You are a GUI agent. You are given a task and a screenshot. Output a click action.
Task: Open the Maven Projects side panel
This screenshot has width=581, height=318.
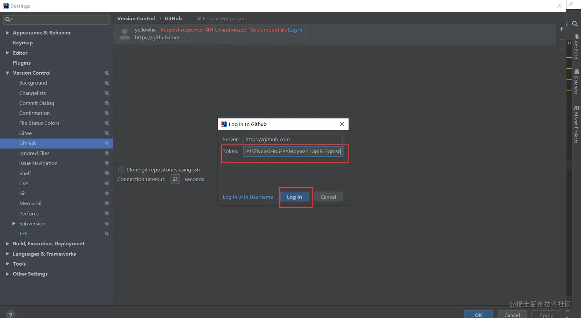point(576,124)
